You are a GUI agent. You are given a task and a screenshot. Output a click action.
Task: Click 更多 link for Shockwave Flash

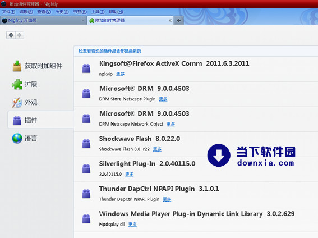click(x=157, y=149)
